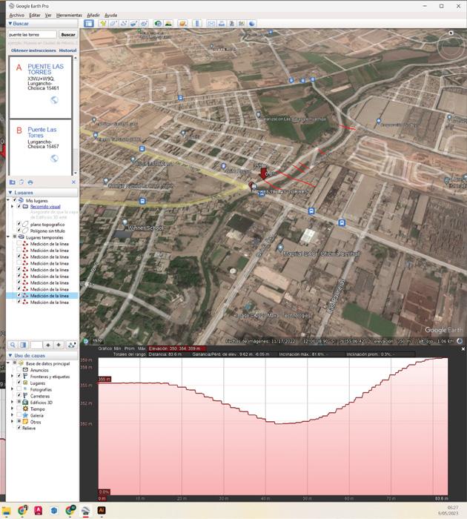Click the Save Image toolbar icon
This screenshot has width=467, height=519.
(232, 24)
